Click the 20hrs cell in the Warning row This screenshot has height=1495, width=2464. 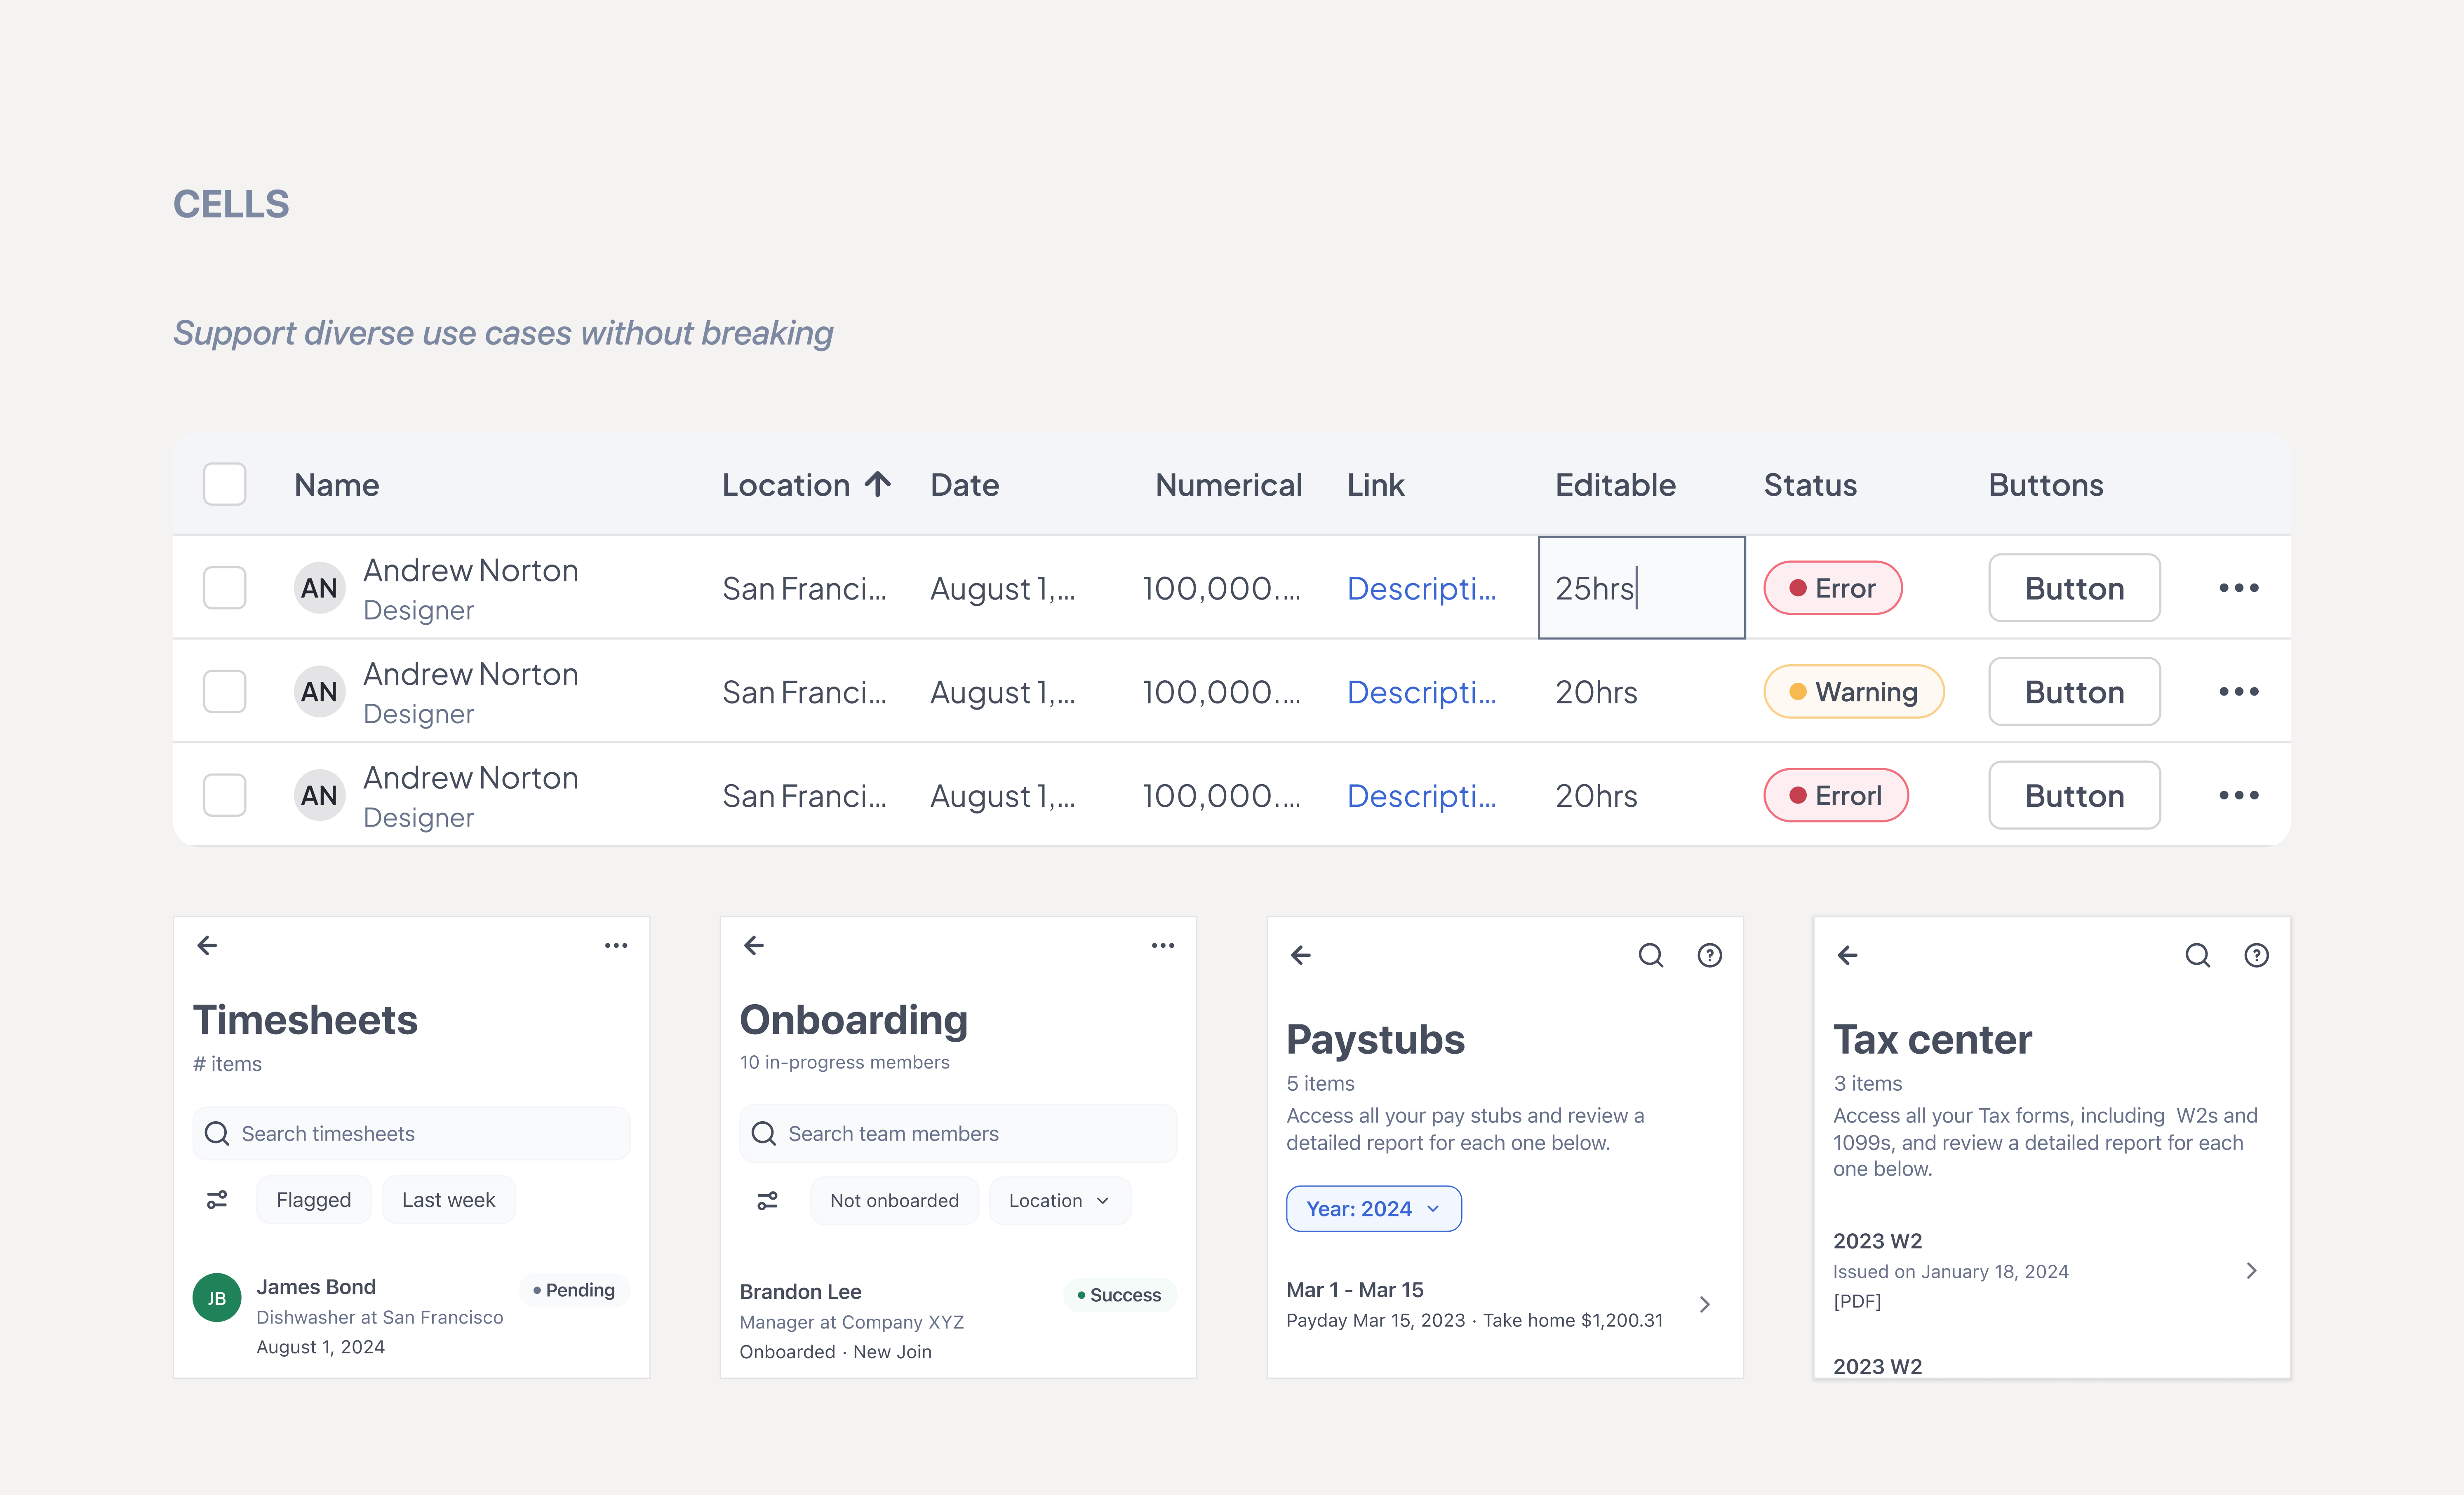1597,693
